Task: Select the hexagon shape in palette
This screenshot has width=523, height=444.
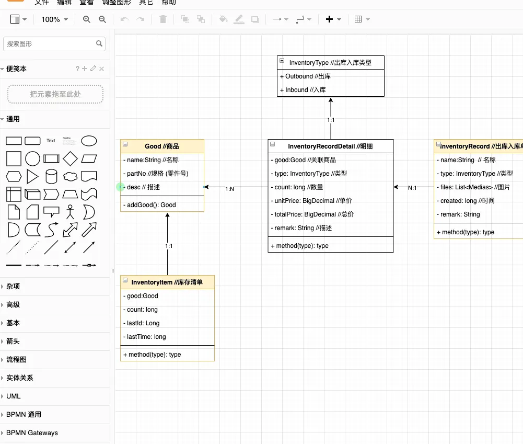Action: [x=14, y=177]
